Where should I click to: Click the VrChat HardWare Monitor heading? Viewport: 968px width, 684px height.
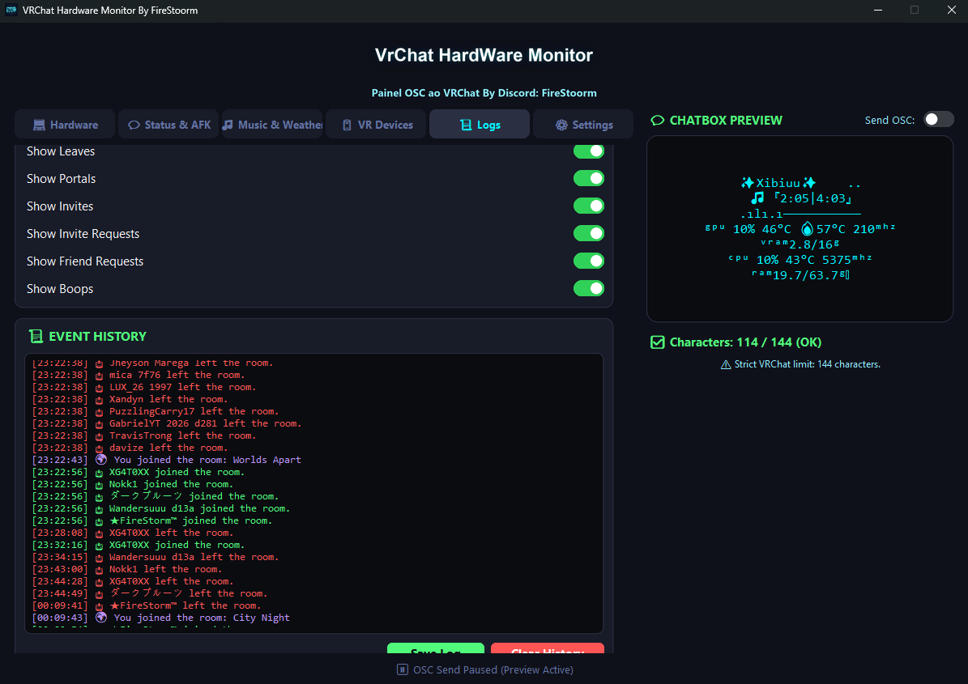coord(484,55)
